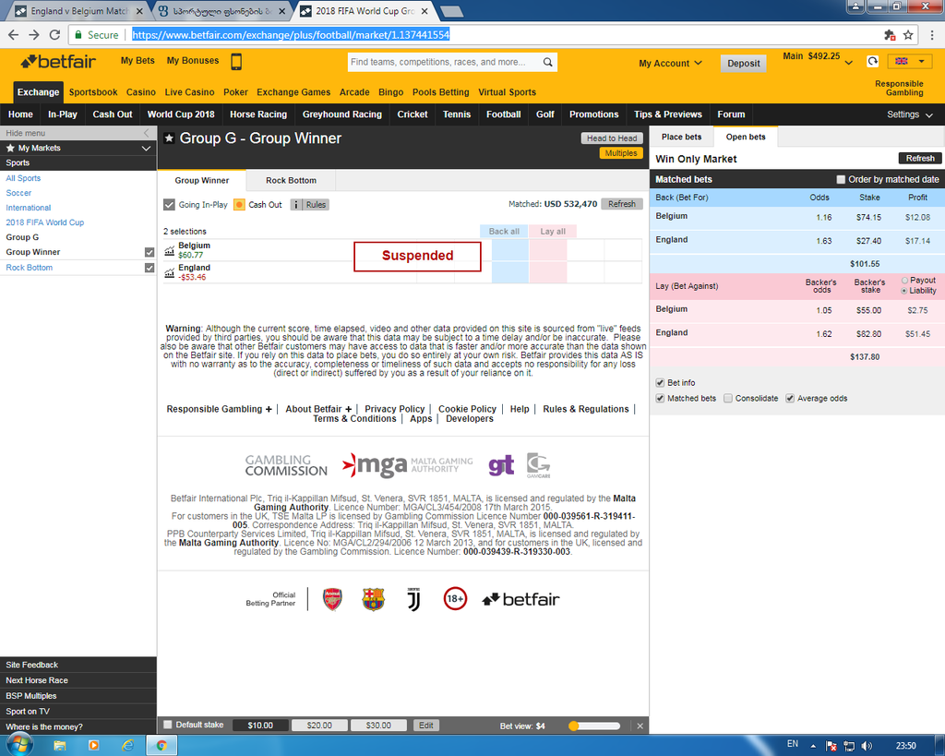Enable the Default stake checkbox
The image size is (945, 756).
[168, 725]
